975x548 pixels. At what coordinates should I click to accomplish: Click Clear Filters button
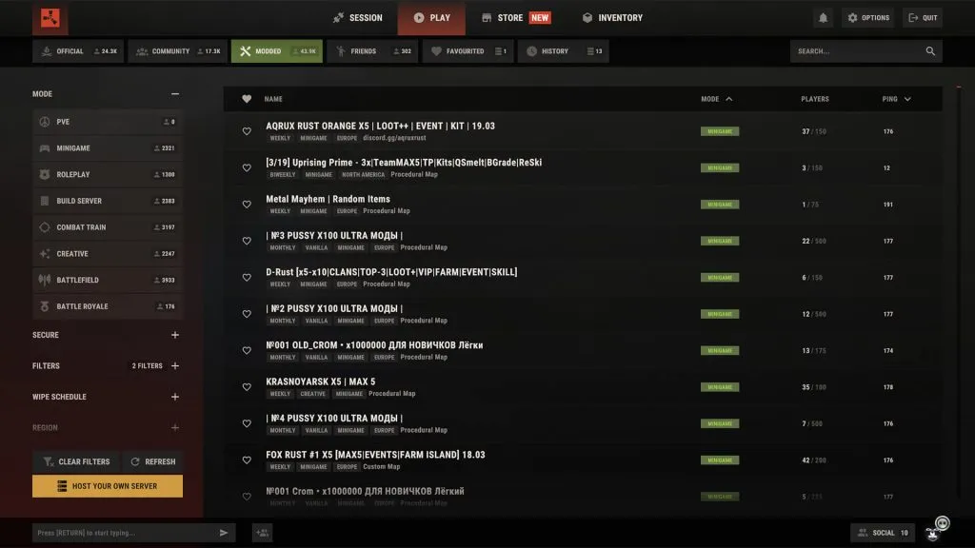(76, 461)
